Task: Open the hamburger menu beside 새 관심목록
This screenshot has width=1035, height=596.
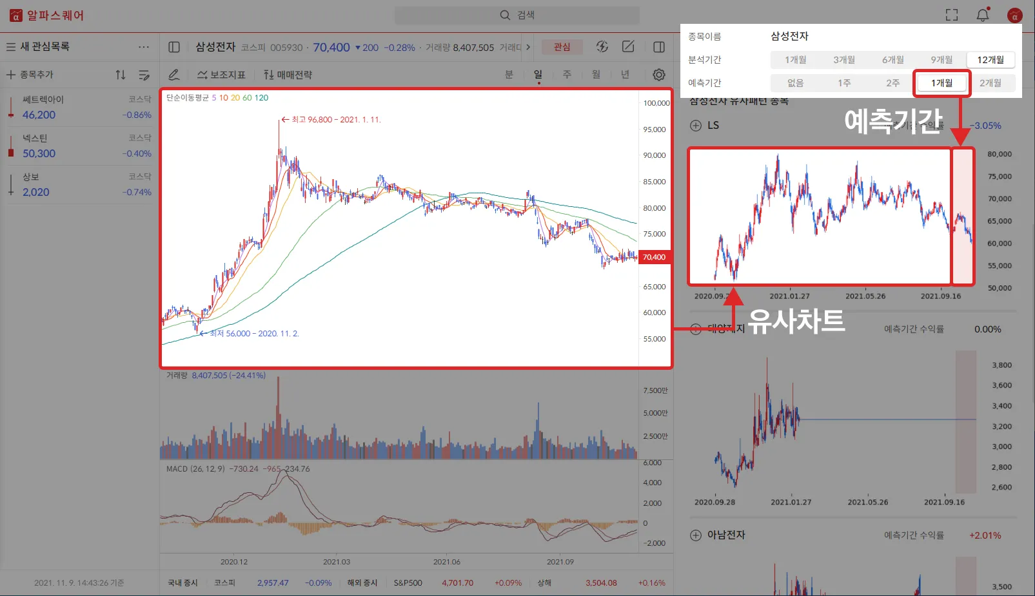Action: coord(11,46)
